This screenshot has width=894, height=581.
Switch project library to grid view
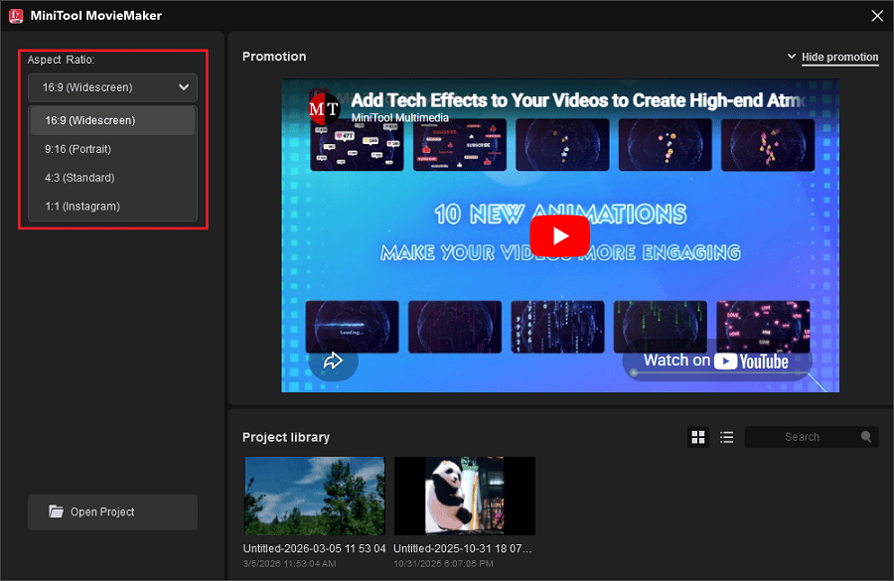[x=698, y=437]
